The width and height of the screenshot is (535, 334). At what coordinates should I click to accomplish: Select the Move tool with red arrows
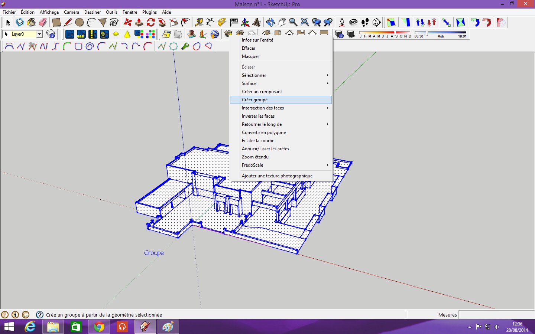128,22
